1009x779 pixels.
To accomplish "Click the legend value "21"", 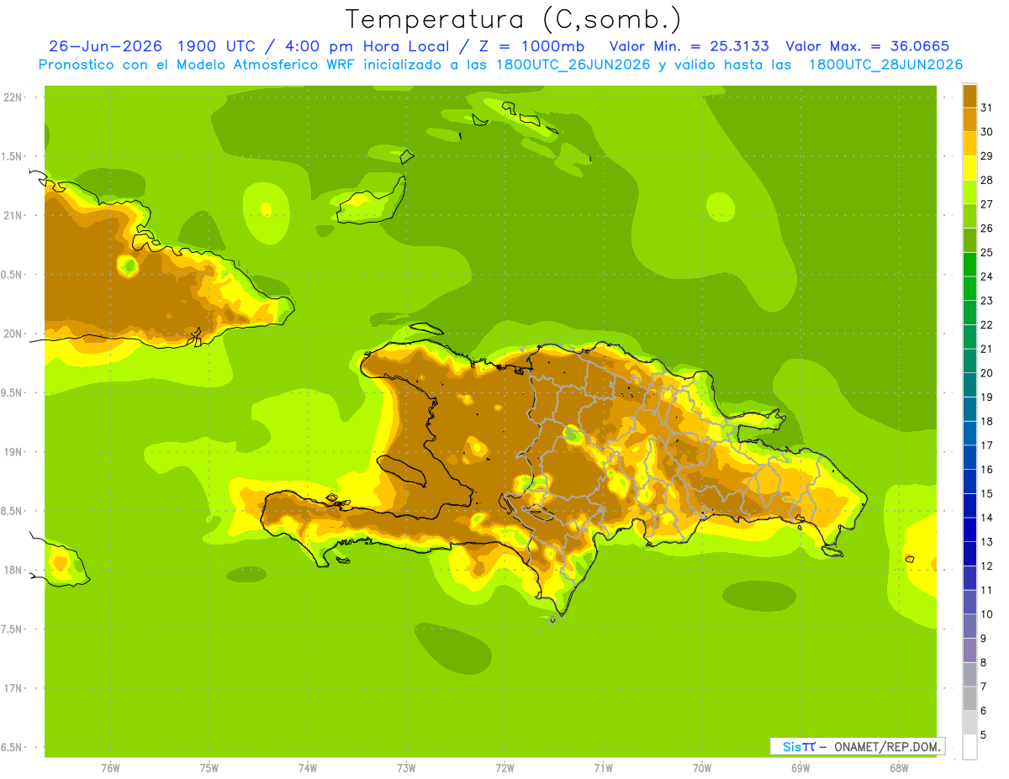I will 986,349.
